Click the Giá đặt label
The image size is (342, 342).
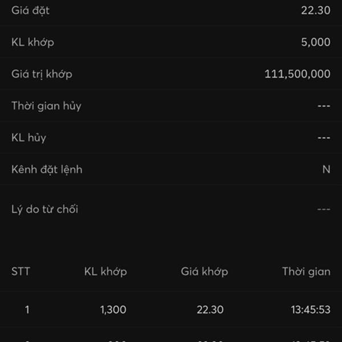point(30,10)
